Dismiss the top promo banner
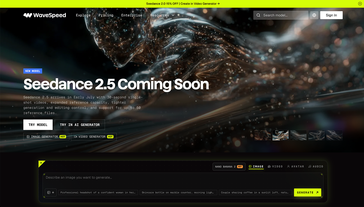364x207 pixels. click(360, 4)
